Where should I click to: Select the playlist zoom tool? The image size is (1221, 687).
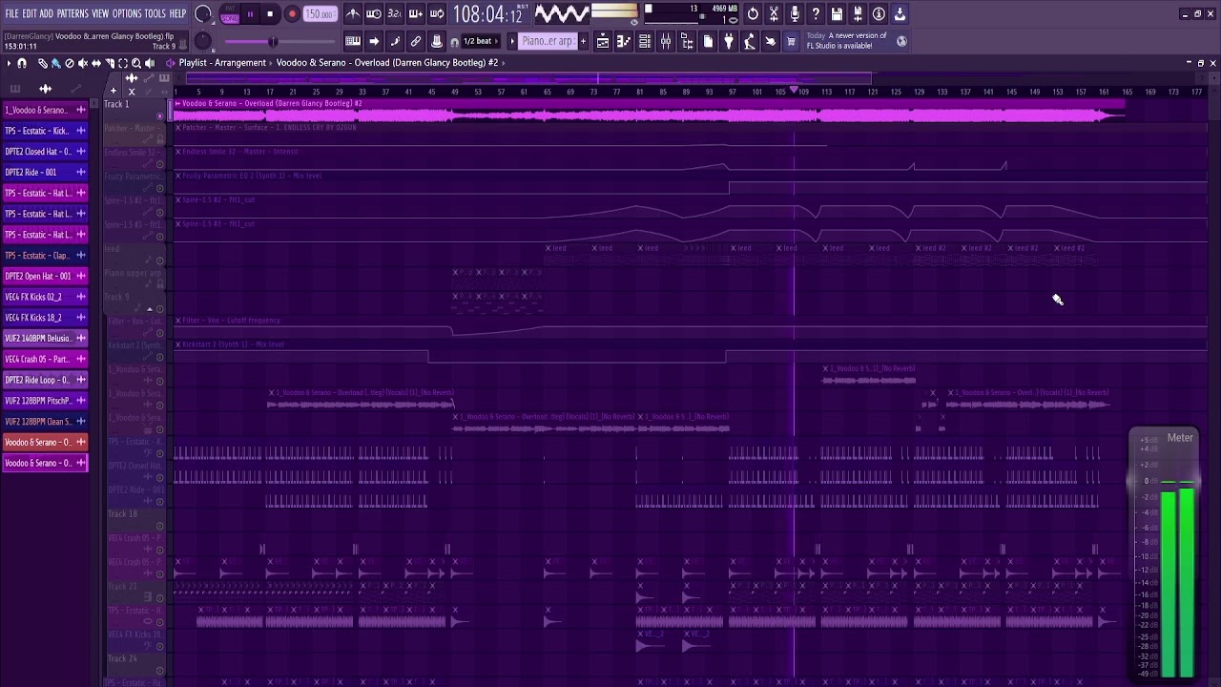tap(135, 63)
